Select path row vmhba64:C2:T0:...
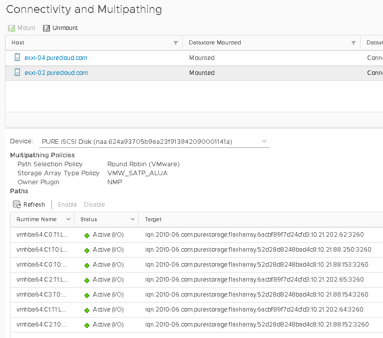Viewport: 383px width, 338px height. (197, 325)
